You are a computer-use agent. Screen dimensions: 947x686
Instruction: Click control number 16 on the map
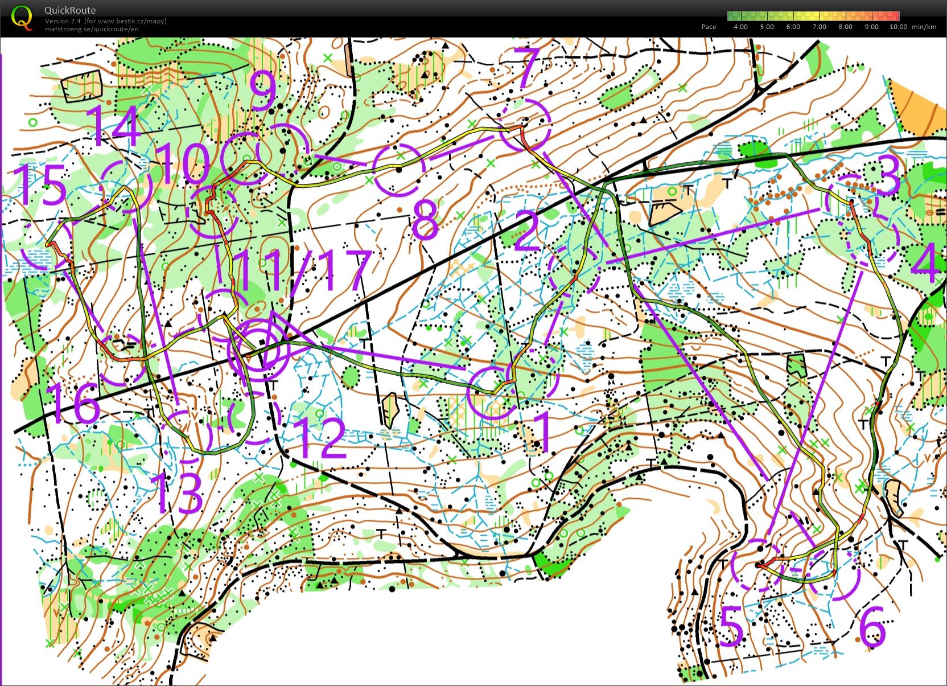coord(74,403)
